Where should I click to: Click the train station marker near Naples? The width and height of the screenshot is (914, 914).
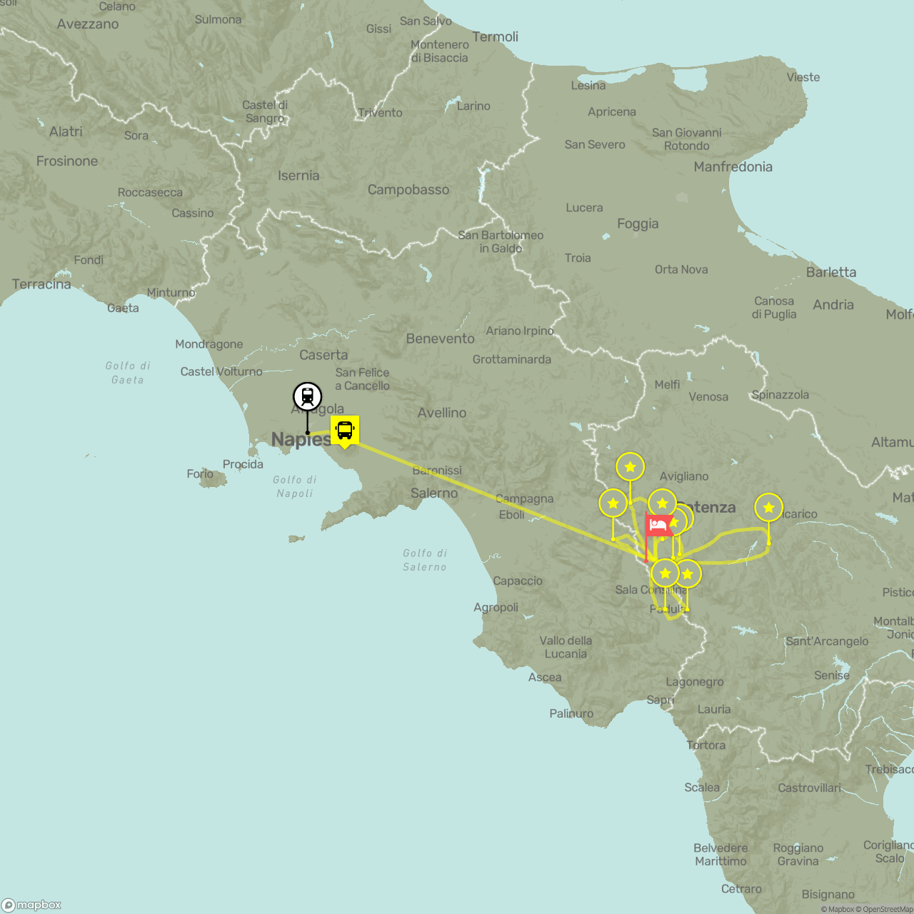tap(307, 396)
